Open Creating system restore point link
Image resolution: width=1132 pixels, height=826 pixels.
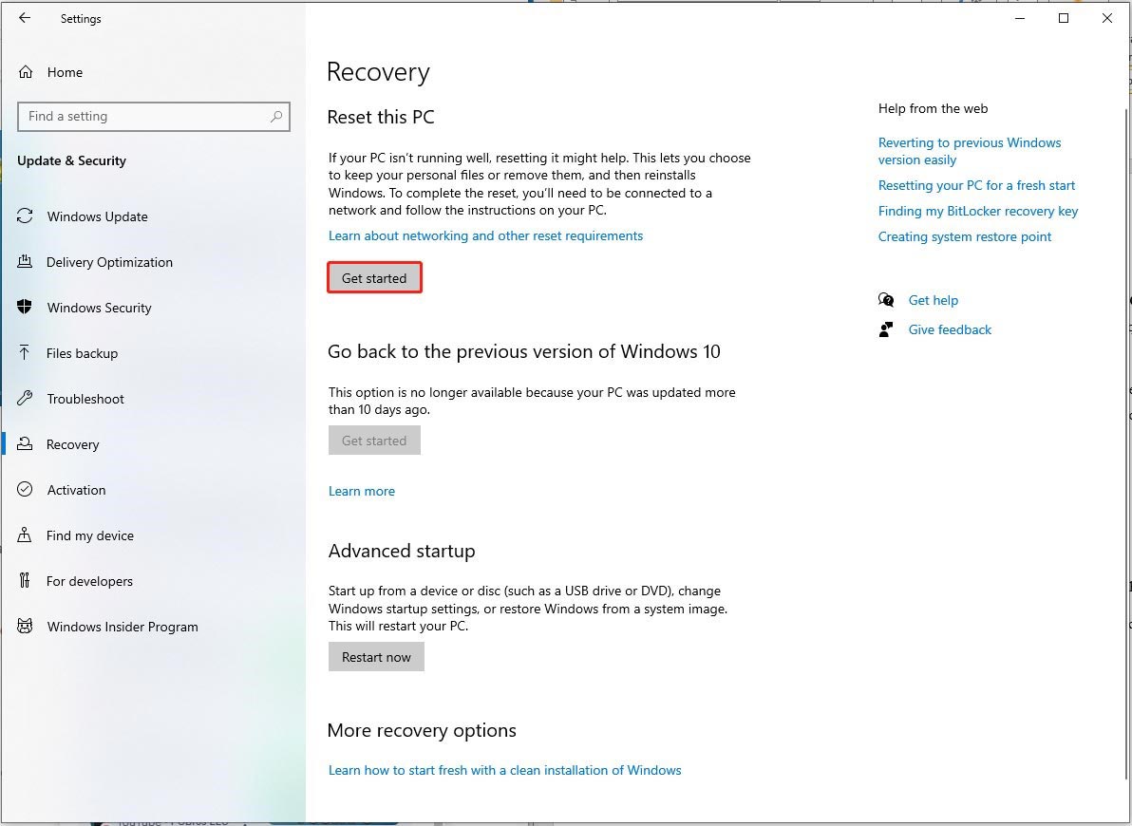point(965,236)
